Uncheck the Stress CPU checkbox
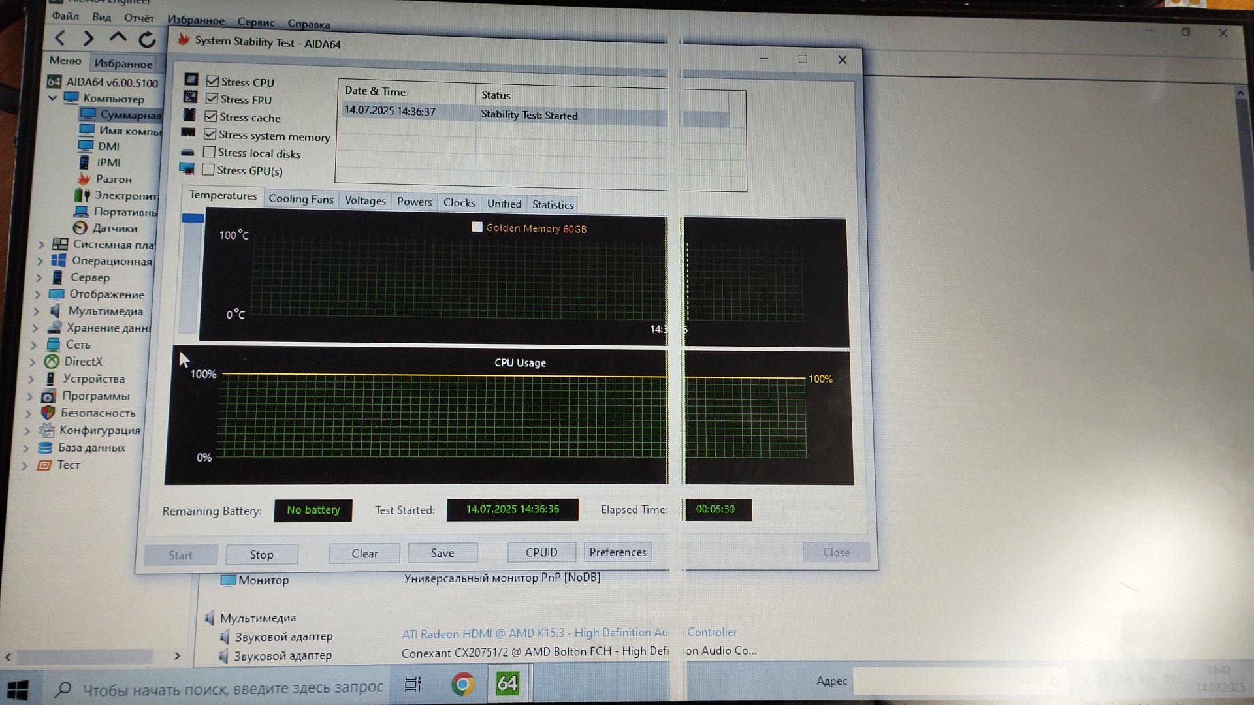 coord(212,81)
